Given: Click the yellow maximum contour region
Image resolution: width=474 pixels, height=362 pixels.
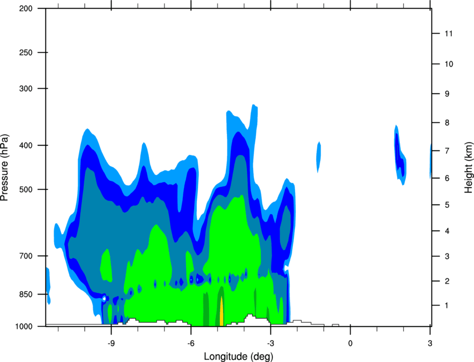Looking at the screenshot, I should (221, 312).
